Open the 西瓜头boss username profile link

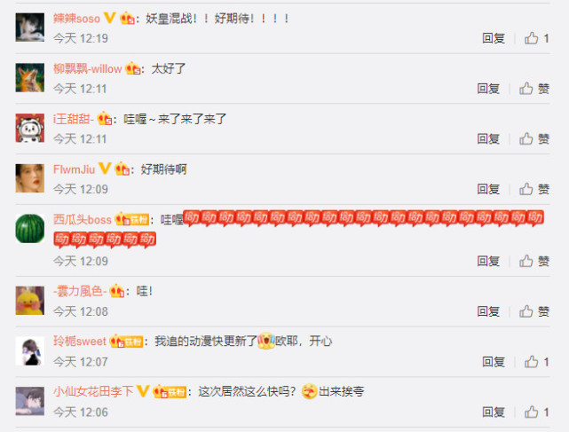pos(83,219)
